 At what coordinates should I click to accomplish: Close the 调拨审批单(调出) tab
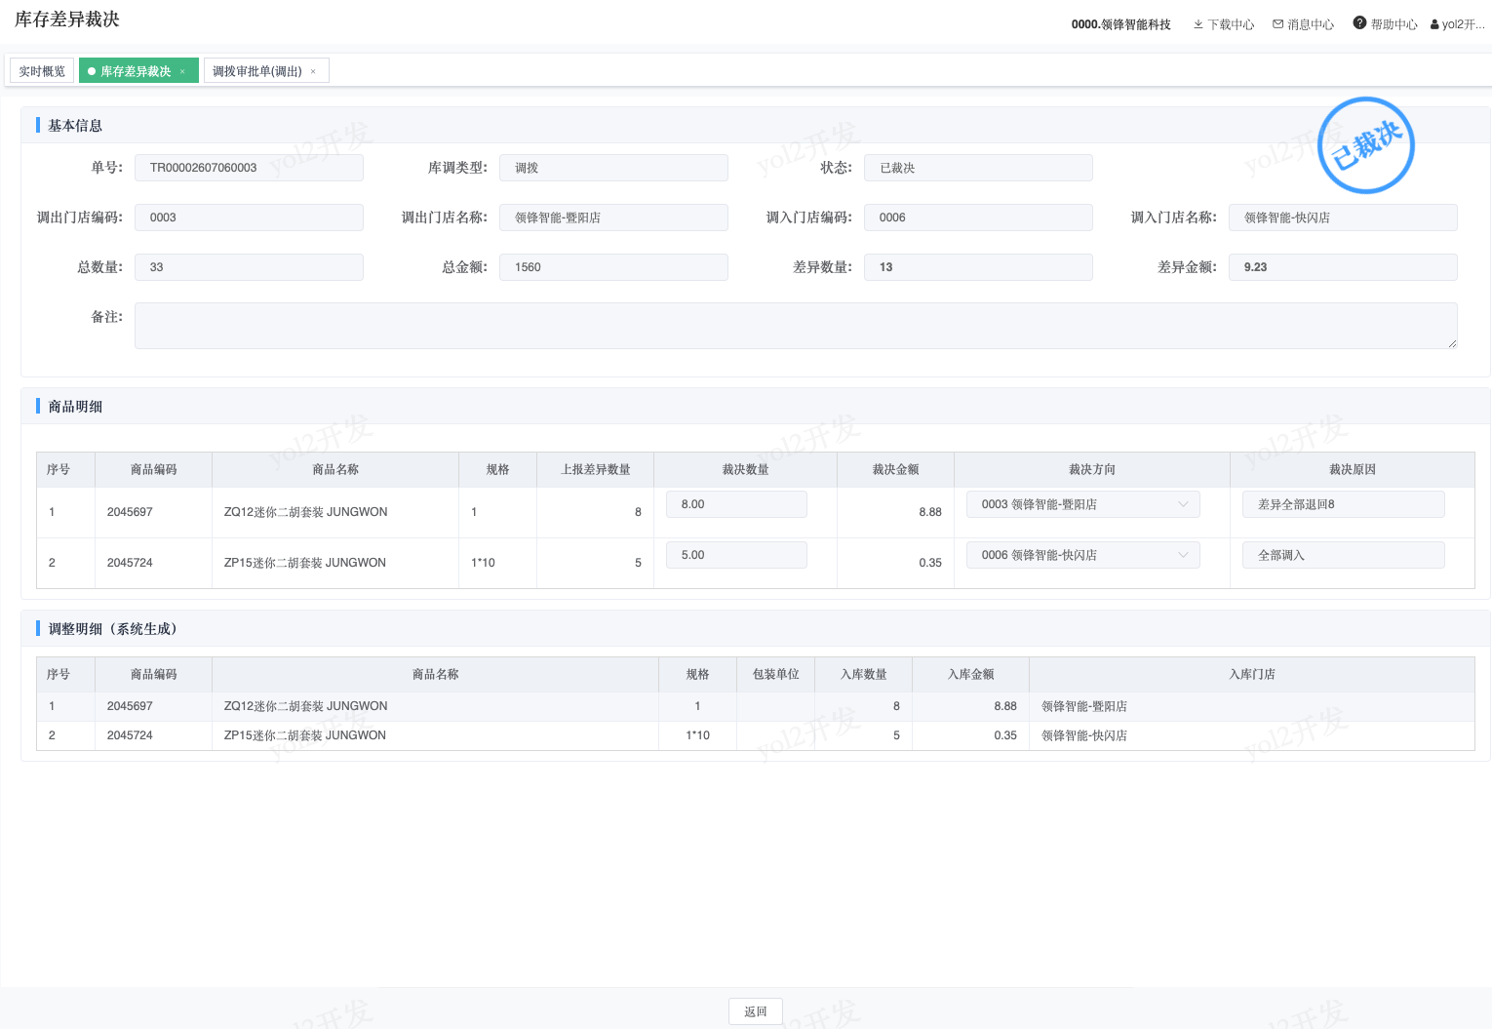[313, 71]
